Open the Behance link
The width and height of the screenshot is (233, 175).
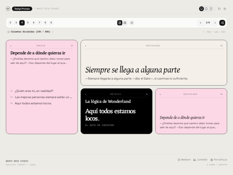184,160
